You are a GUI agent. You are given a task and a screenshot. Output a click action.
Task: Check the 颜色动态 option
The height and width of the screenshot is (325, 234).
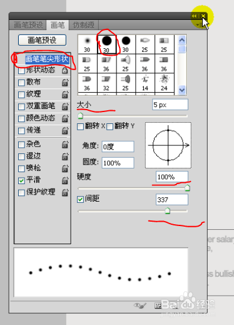[x=21, y=119]
